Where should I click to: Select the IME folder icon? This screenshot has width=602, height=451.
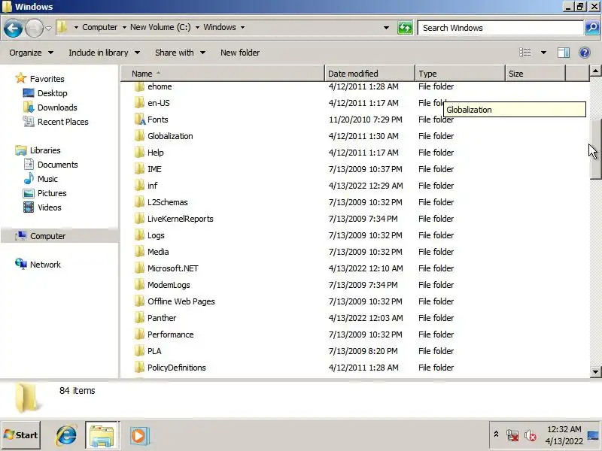tap(139, 168)
